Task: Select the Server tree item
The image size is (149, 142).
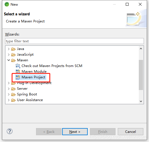Action: point(22,89)
